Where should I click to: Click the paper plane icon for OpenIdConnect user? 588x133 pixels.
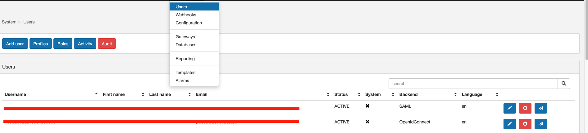(x=540, y=124)
